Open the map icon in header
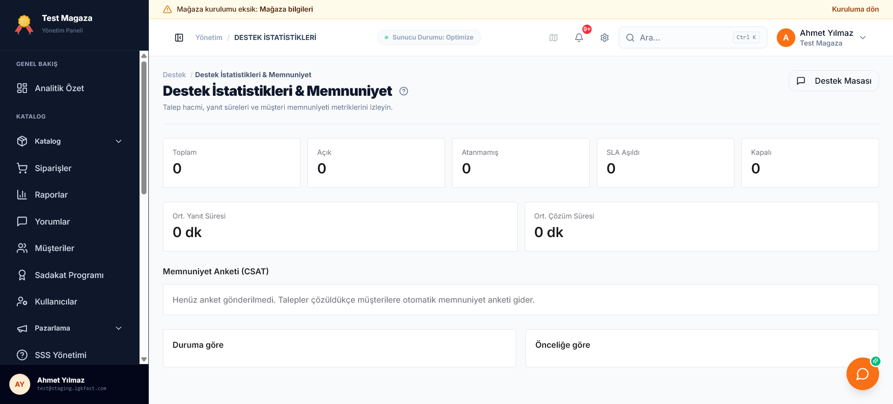893x404 pixels. click(x=553, y=38)
